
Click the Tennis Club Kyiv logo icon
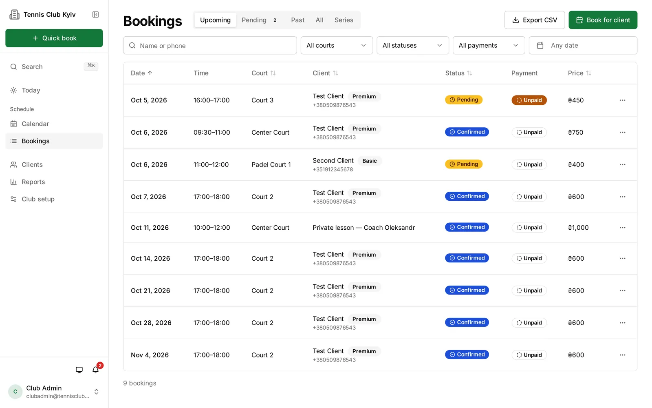pos(15,15)
